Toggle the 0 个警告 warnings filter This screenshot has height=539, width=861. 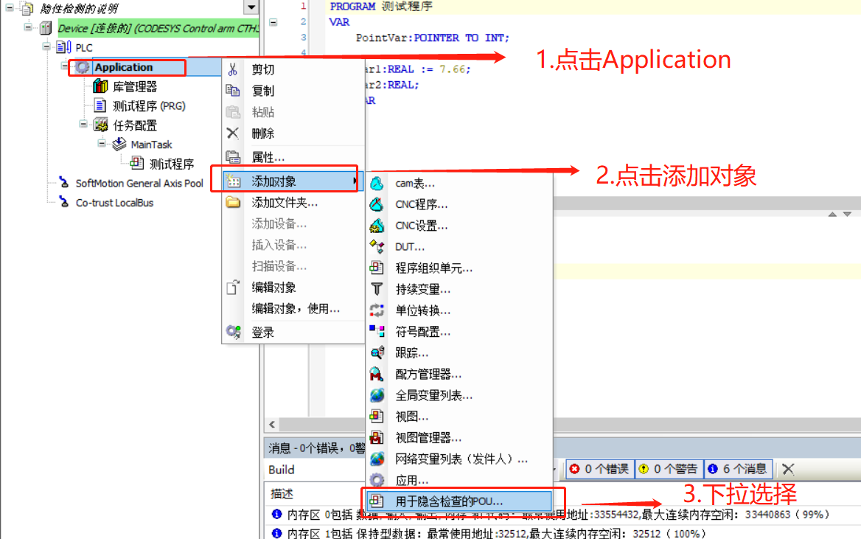tap(669, 469)
